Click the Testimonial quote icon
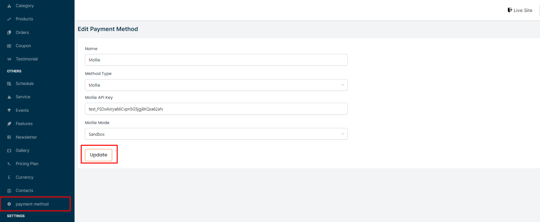540x222 pixels. 9,59
